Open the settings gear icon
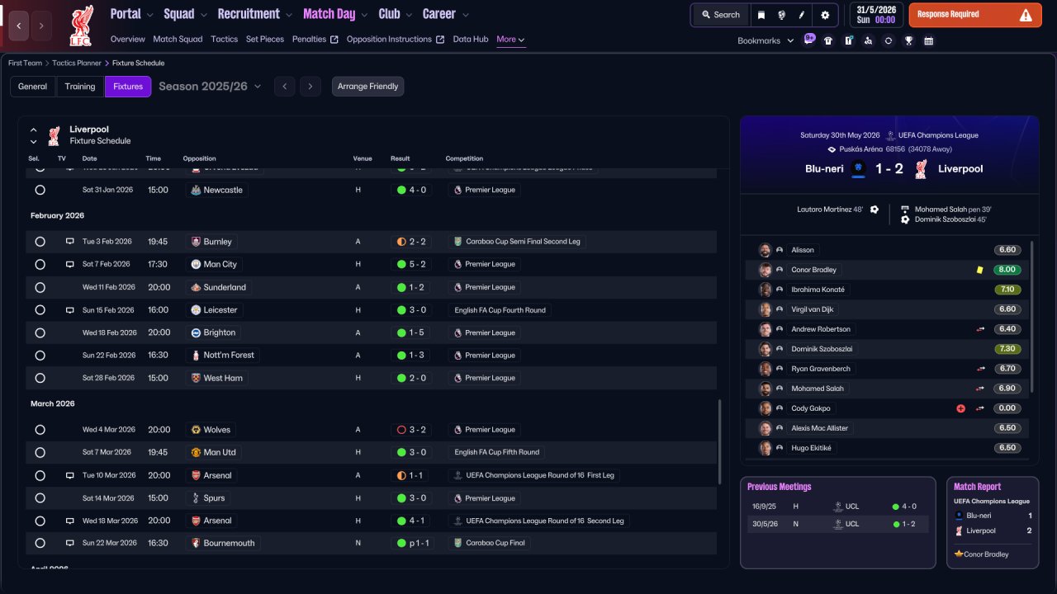This screenshot has height=594, width=1057. pyautogui.click(x=825, y=15)
